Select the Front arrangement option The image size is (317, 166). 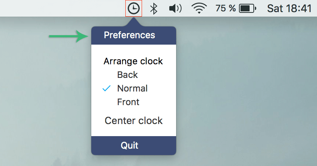pos(128,102)
